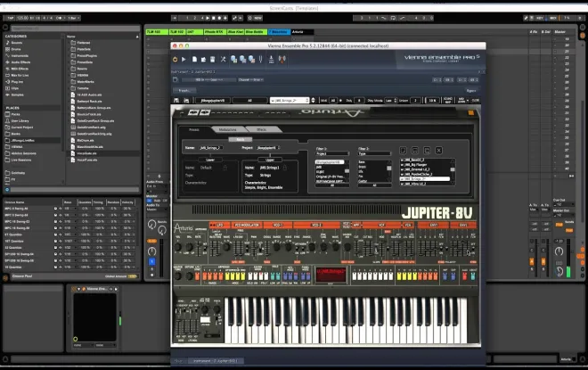The image size is (588, 370).
Task: Click the Ableton browser search field
Action: tap(75, 29)
